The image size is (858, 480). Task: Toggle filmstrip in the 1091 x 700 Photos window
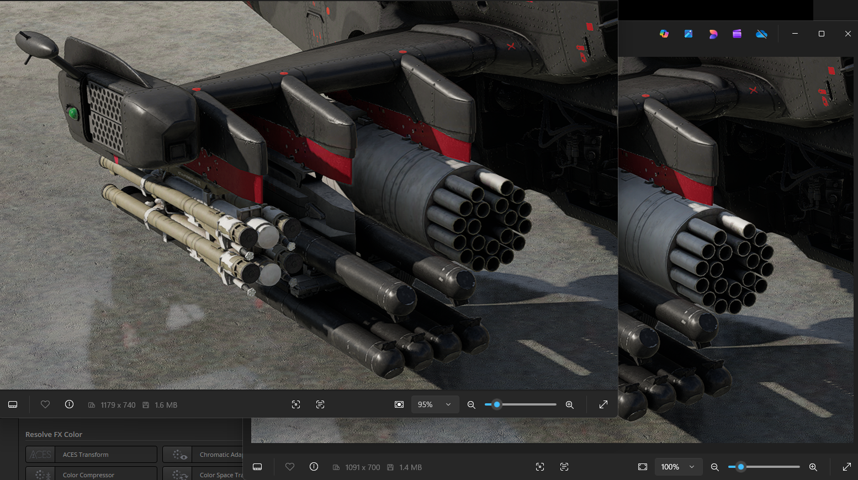coord(257,467)
